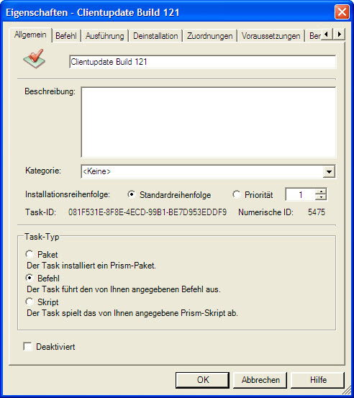Increase priority with the up spinner arrow
This screenshot has height=398, width=354.
pyautogui.click(x=322, y=191)
